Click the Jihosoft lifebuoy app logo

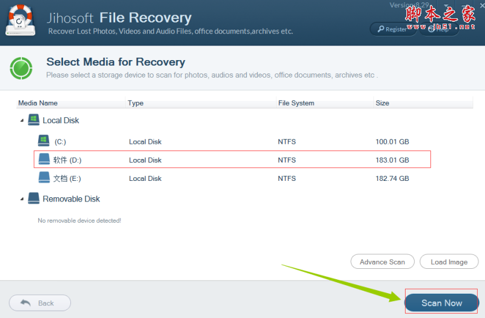21,20
